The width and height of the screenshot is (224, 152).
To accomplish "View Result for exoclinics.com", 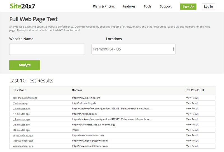I will (x=192, y=98).
